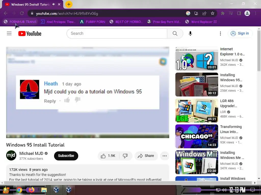The height and width of the screenshot is (195, 261).
Task: Open tab search chevron dropdown
Action: coord(220,4)
